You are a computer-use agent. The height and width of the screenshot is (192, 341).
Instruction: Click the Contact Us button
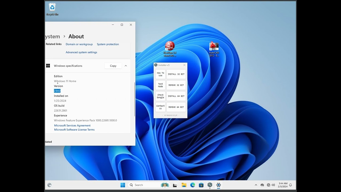pyautogui.click(x=160, y=107)
